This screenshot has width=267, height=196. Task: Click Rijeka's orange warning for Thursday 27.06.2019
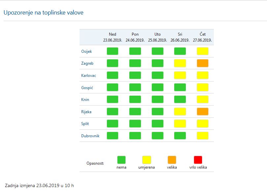pos(202,112)
